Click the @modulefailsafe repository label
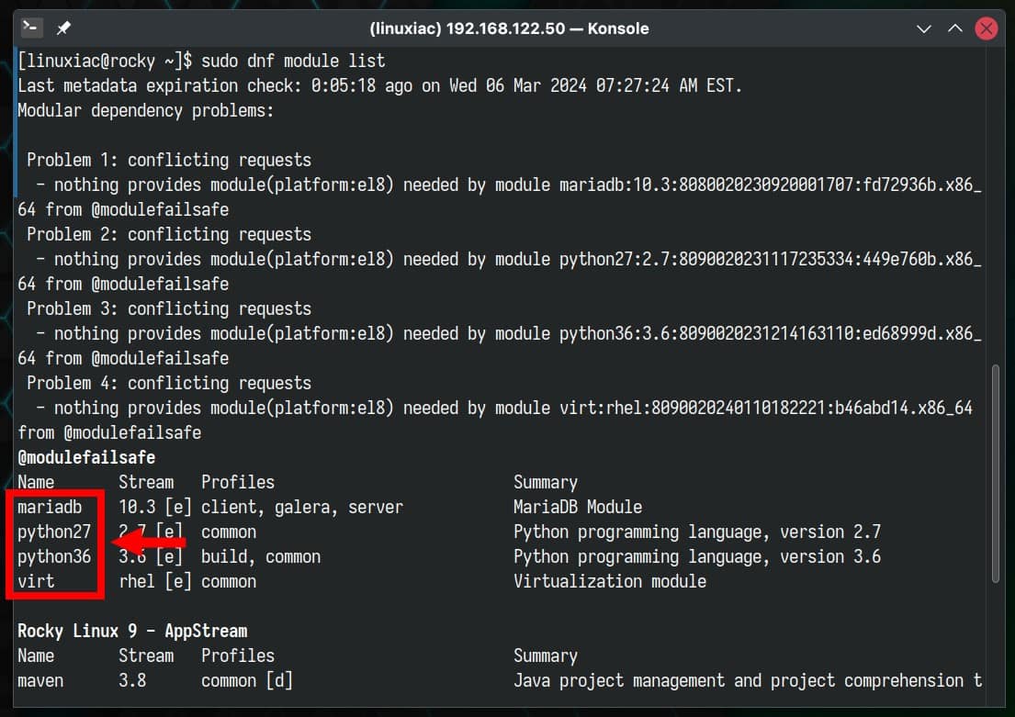The image size is (1015, 717). (x=85, y=456)
